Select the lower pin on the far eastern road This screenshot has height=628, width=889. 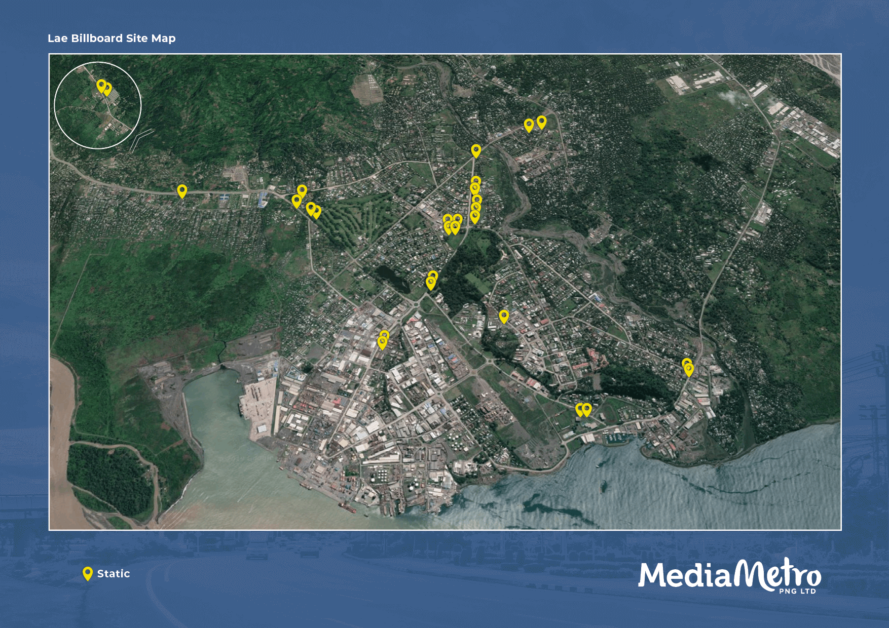[689, 370]
